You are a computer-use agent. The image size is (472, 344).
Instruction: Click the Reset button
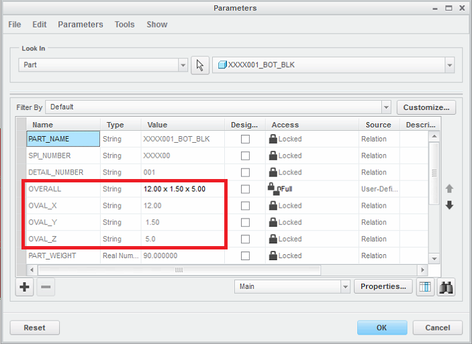[35, 327]
